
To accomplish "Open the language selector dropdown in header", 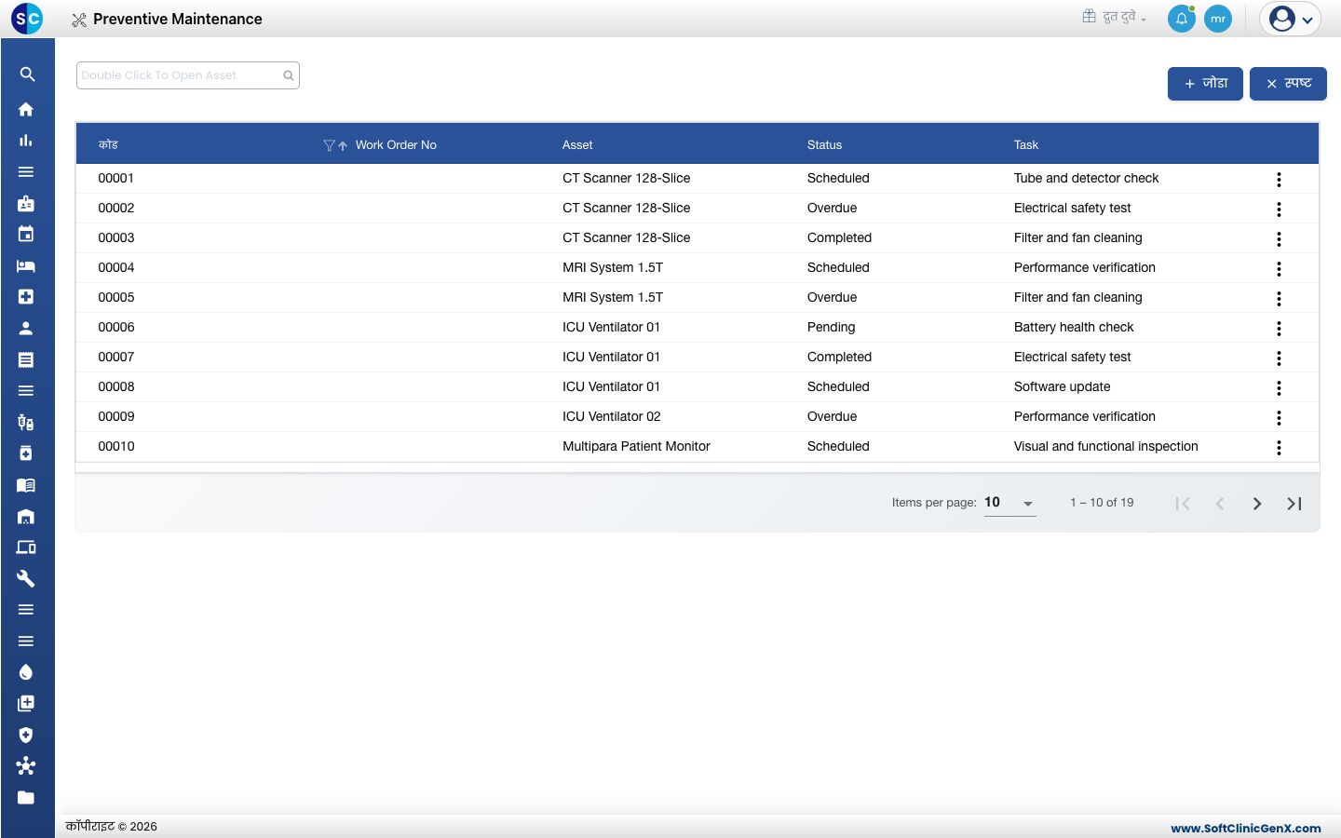I will click(x=1115, y=17).
